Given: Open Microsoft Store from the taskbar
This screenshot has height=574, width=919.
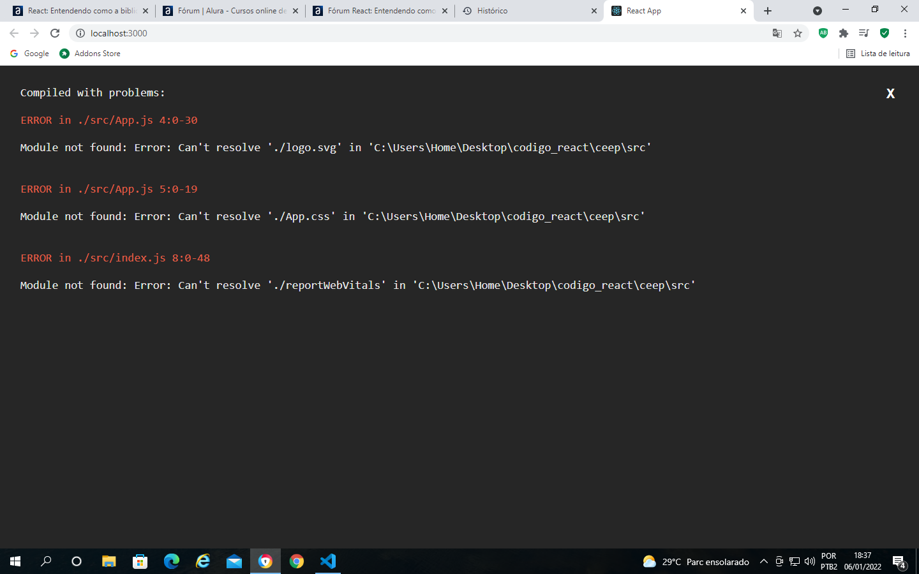Looking at the screenshot, I should [x=140, y=561].
